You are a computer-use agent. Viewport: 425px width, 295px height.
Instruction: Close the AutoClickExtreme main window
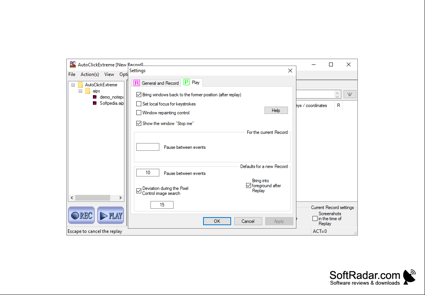[x=349, y=64]
